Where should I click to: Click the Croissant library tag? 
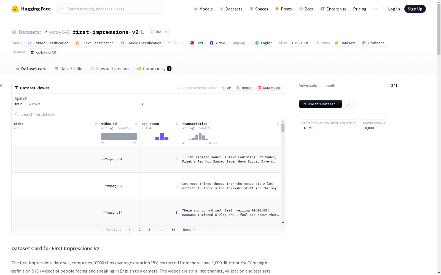[373, 43]
